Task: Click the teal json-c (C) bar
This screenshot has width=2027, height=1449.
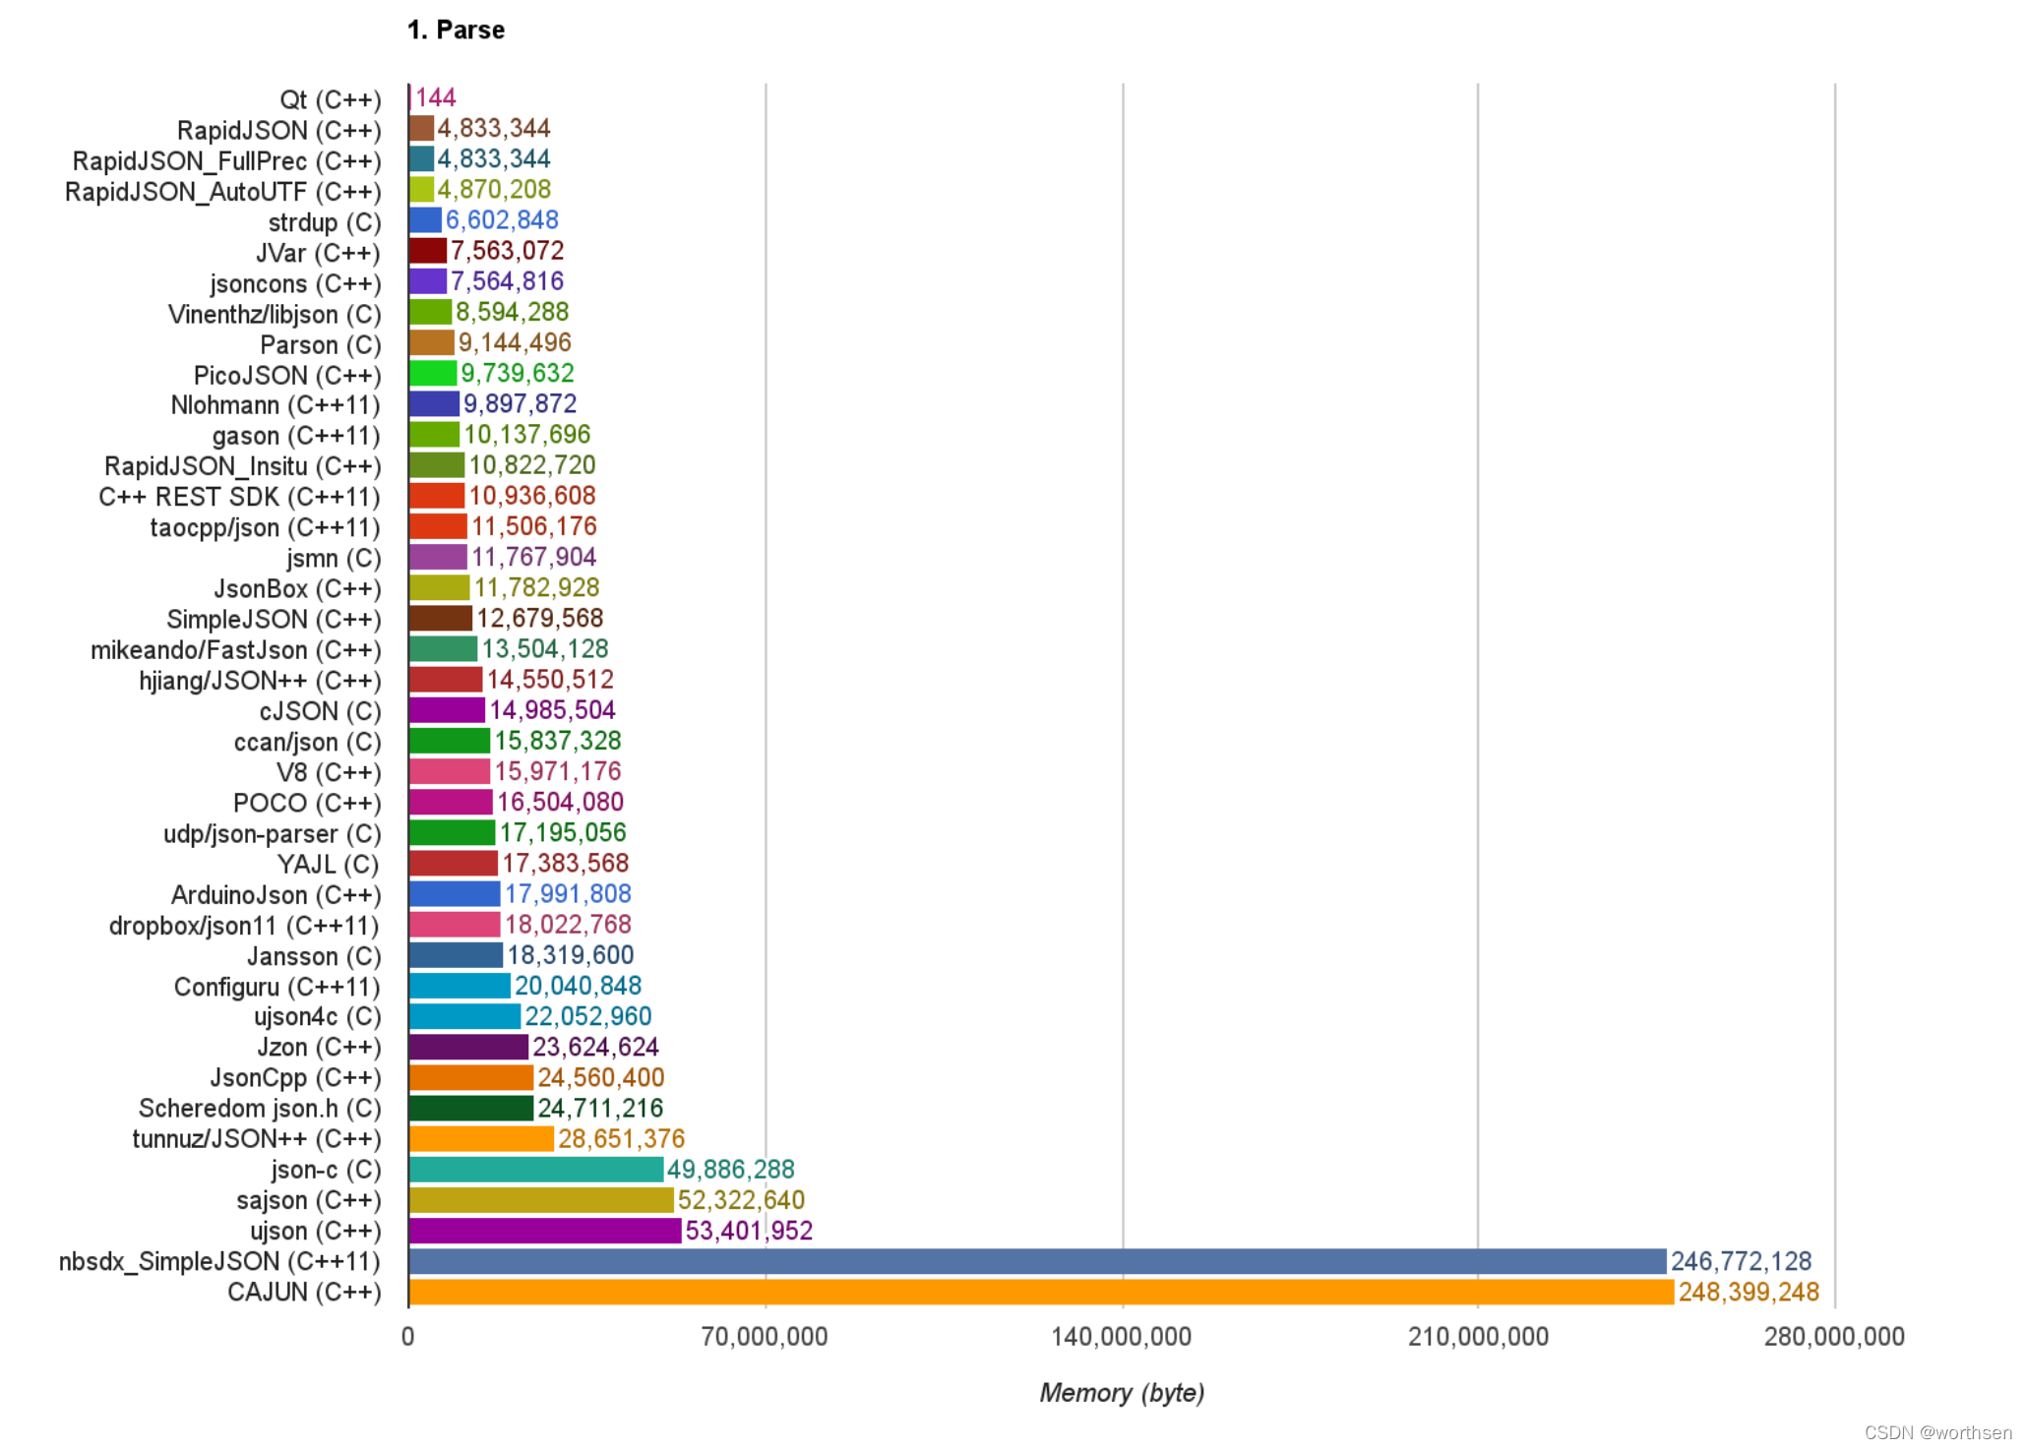Action: click(x=535, y=1169)
